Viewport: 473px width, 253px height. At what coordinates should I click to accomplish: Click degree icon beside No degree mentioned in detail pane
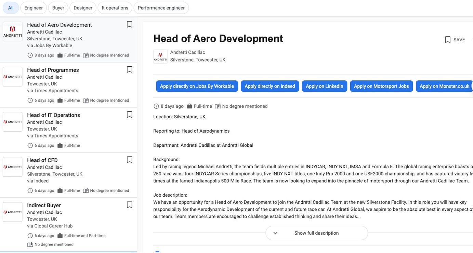(218, 106)
